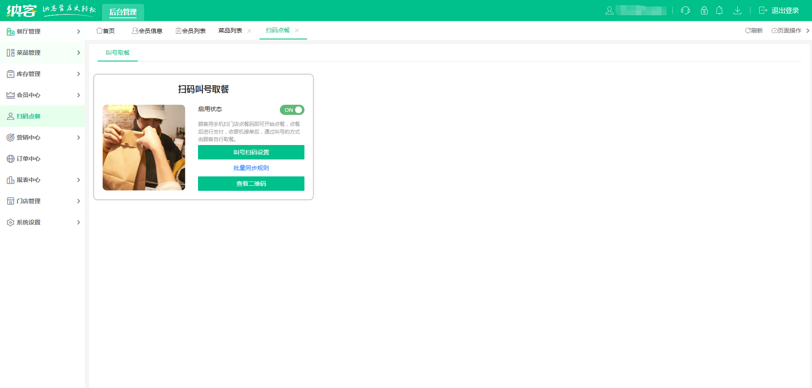Viewport: 812px width, 388px height.
Task: Open the 批量同步规则 link
Action: [251, 168]
